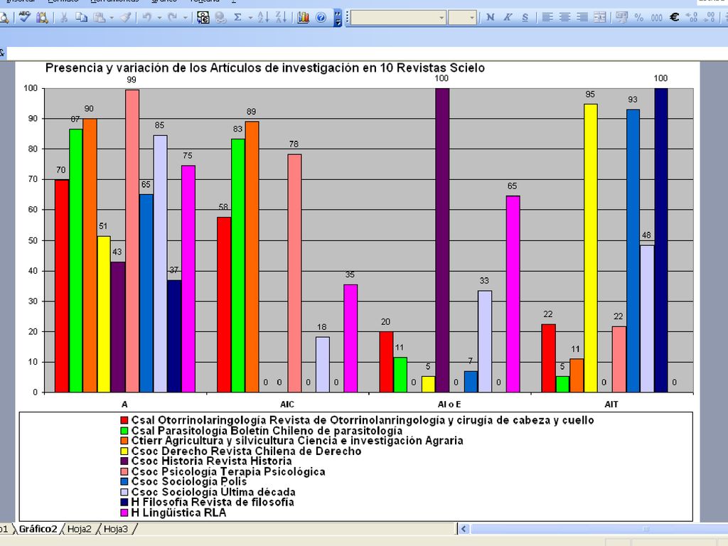The image size is (728, 546).
Task: Select yellow Derecho legend swatch
Action: [x=124, y=451]
